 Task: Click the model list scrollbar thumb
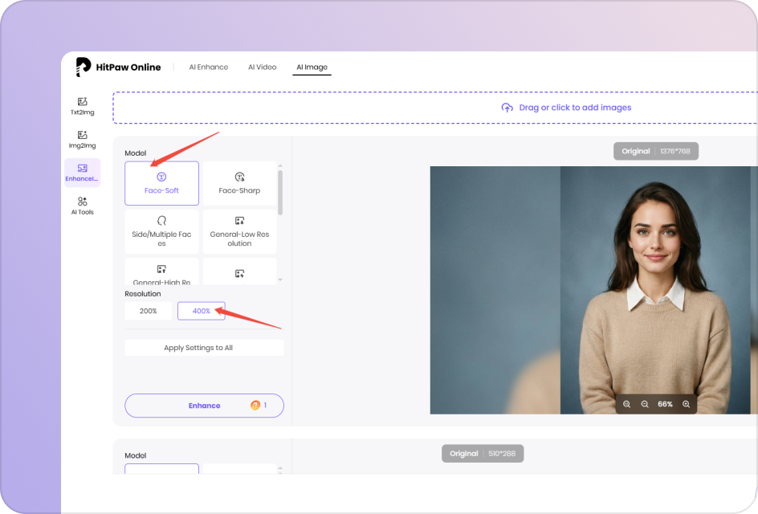280,191
